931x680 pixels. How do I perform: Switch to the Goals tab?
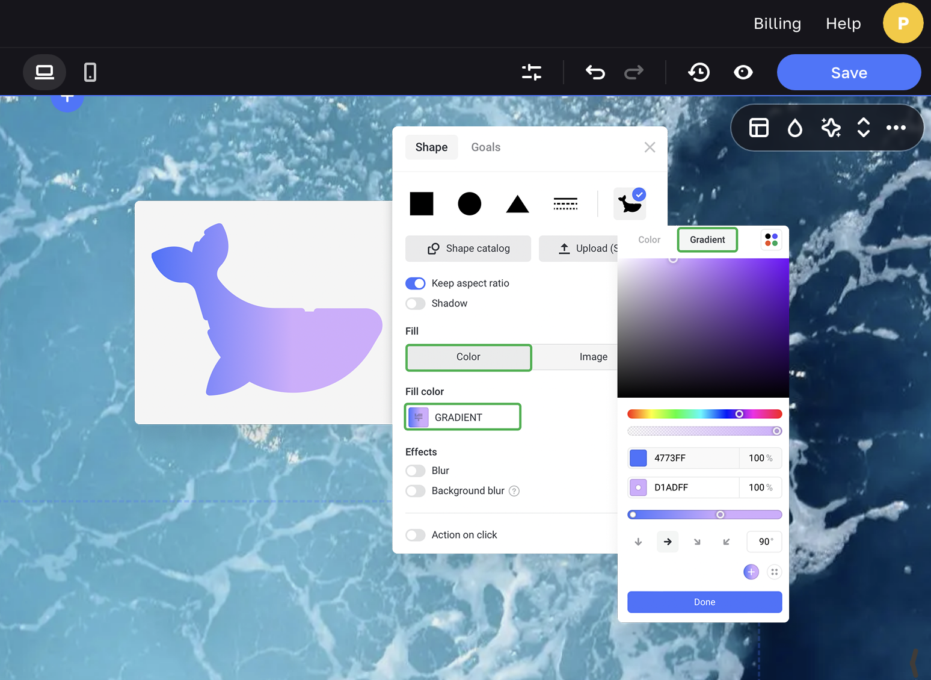click(x=485, y=147)
